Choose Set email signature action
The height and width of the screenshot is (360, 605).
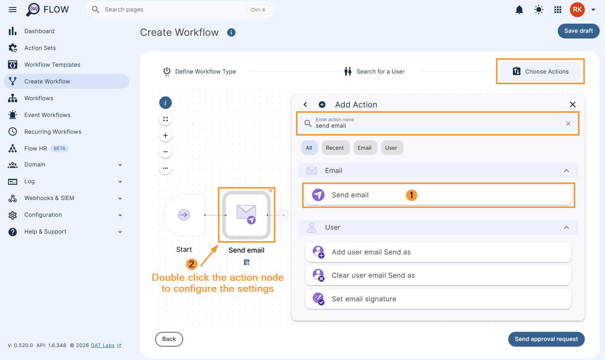point(438,299)
